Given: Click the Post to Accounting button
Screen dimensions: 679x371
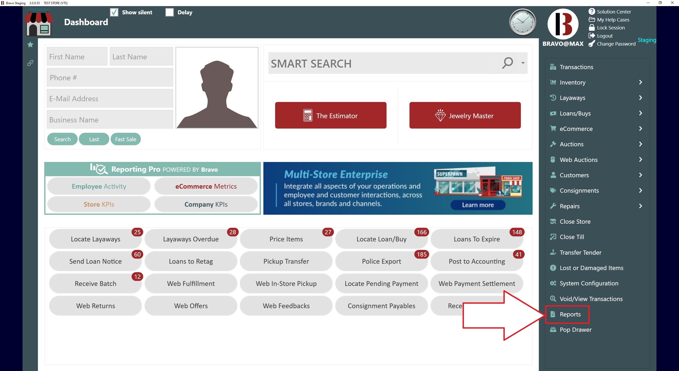Looking at the screenshot, I should [477, 261].
